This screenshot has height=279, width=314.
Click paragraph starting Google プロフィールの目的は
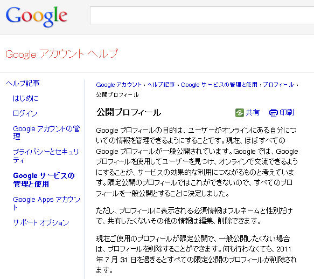(197, 162)
